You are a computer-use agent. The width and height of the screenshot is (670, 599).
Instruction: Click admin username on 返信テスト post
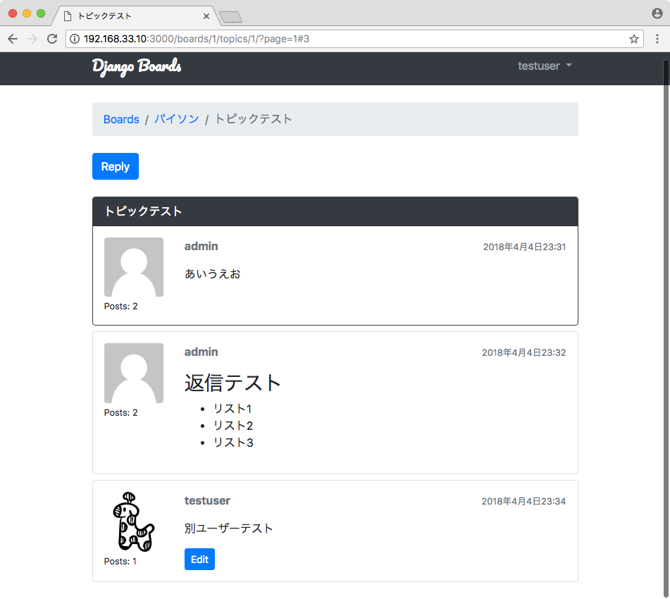tap(201, 352)
